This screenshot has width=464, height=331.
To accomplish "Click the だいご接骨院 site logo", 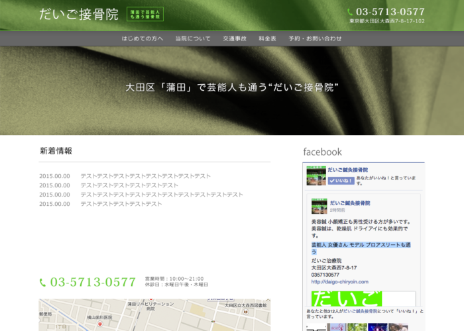I will (x=79, y=14).
